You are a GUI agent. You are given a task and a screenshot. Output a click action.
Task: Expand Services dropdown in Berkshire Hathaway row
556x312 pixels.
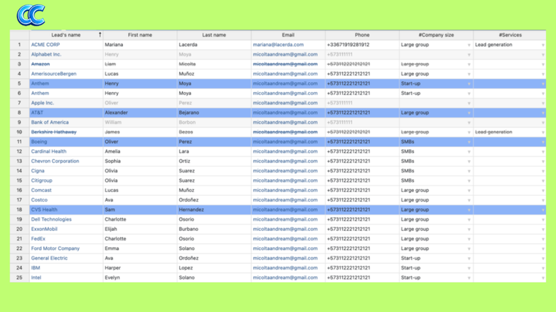(542, 132)
